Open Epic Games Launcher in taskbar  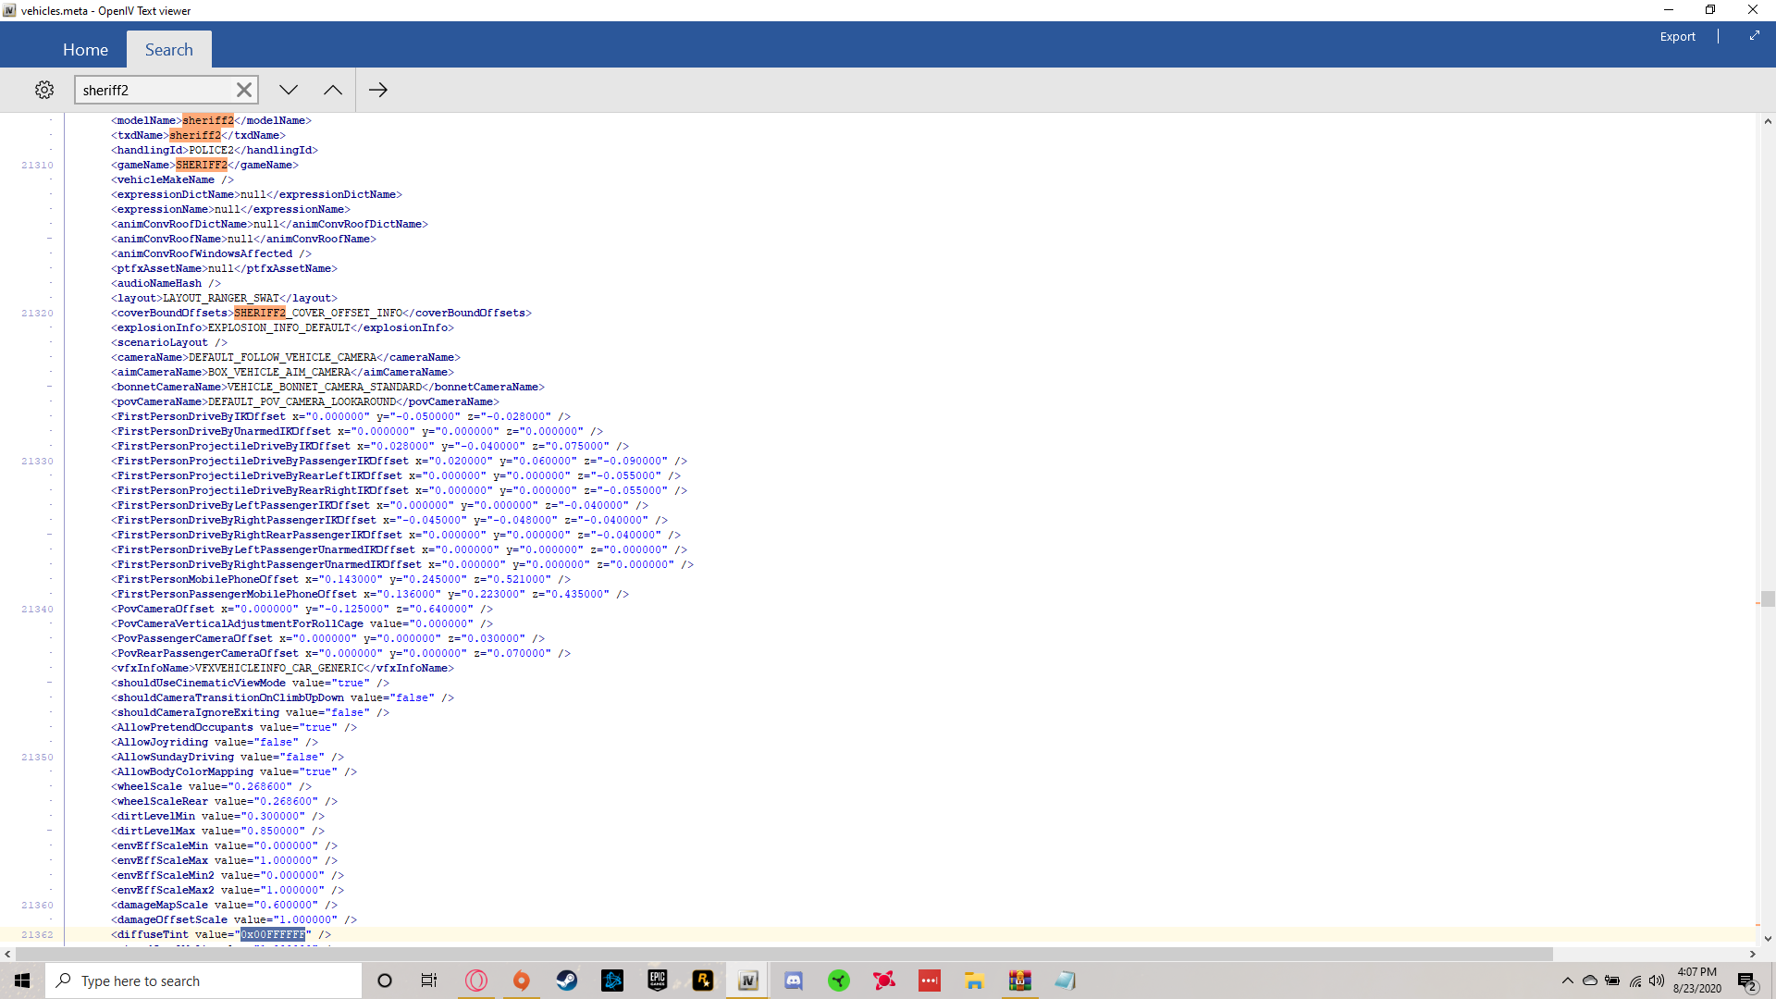point(658,980)
